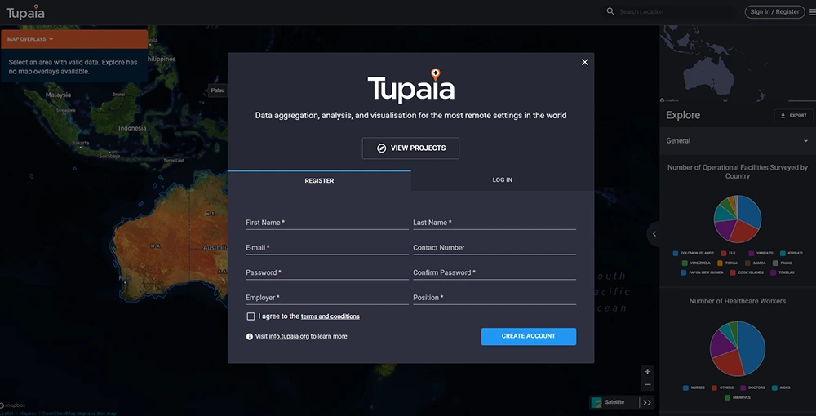Click the Doctors legend swatch
Image resolution: width=816 pixels, height=416 pixels.
click(742, 388)
